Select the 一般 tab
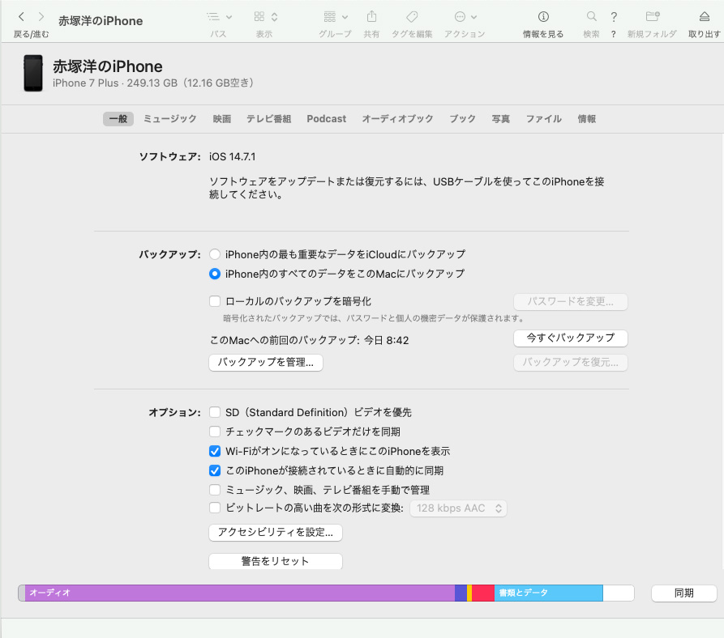The image size is (724, 638). [x=118, y=119]
